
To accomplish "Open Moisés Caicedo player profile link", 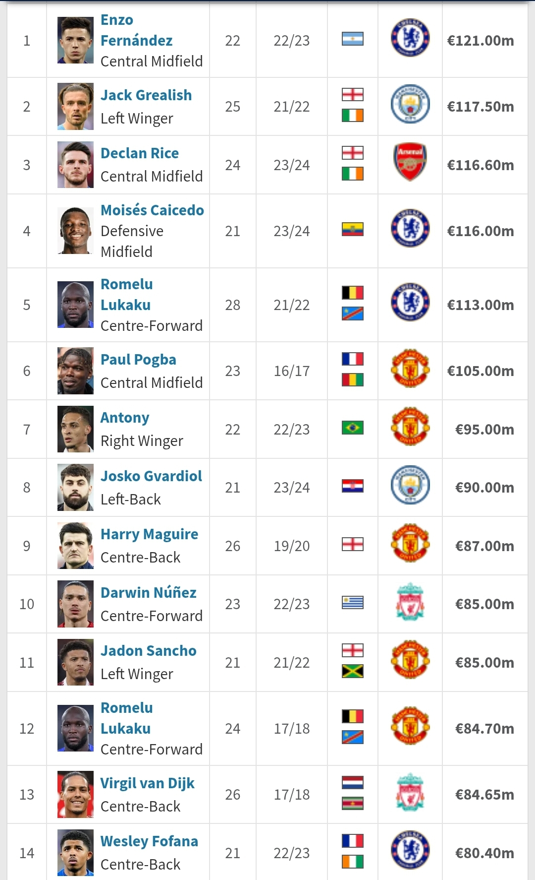I will click(x=152, y=210).
